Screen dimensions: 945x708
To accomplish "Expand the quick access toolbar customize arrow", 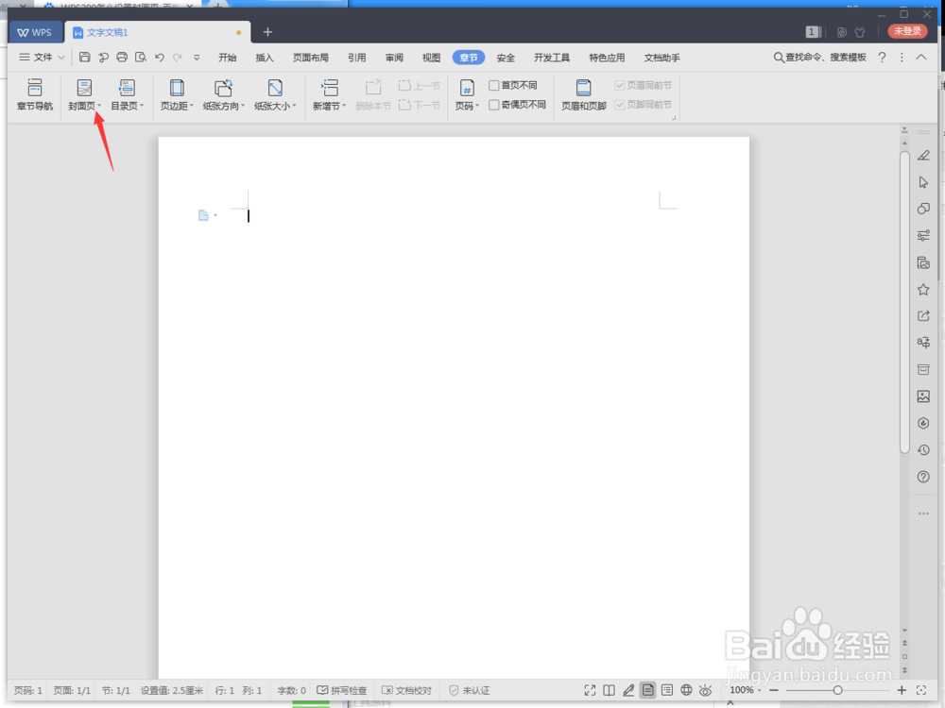I will coord(197,58).
